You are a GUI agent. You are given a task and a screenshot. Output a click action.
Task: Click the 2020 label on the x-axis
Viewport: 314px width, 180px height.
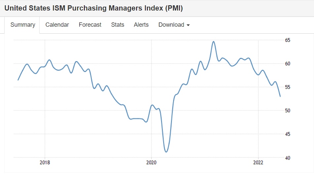151,163
